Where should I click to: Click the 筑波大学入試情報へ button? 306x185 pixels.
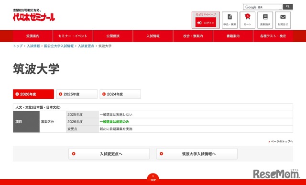pyautogui.click(x=197, y=154)
